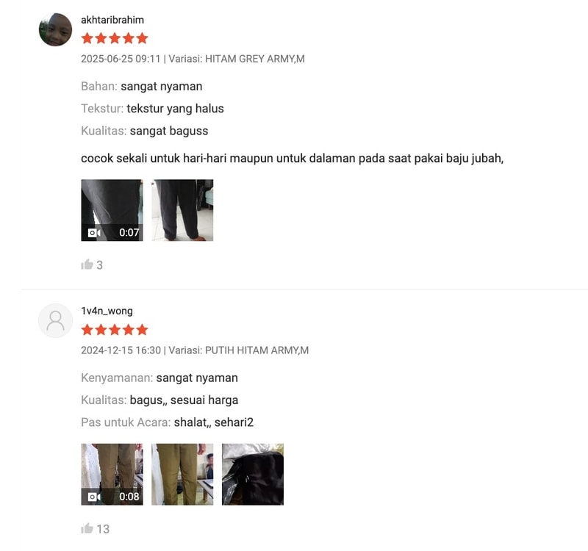588x551 pixels.
Task: Click 1v4n_wong's default avatar icon
Action: tap(56, 321)
